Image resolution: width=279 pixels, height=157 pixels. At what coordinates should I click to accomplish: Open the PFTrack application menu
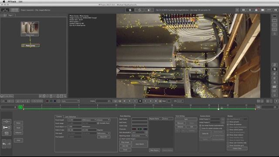coord(12,1)
